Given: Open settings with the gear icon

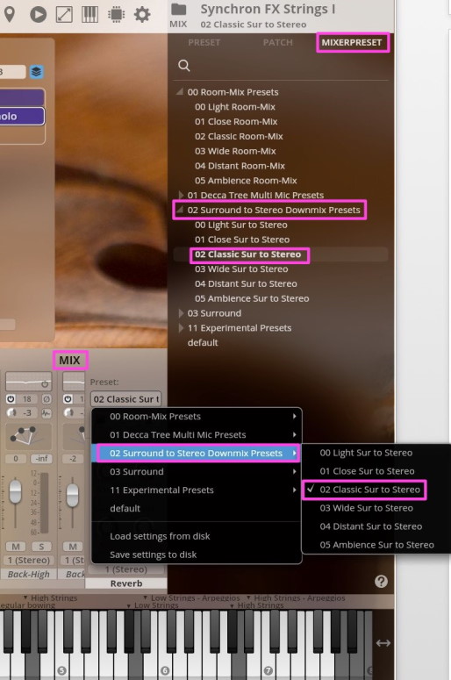Looking at the screenshot, I should click(x=142, y=15).
